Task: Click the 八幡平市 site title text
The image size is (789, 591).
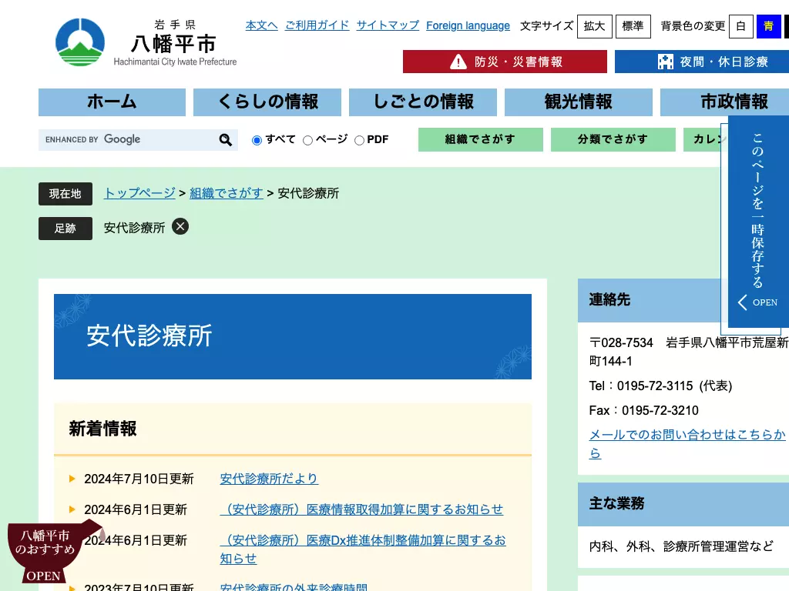Action: (x=173, y=44)
